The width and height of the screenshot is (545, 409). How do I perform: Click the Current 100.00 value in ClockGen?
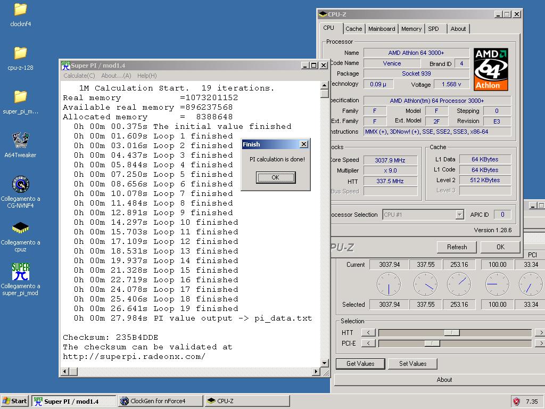[498, 265]
